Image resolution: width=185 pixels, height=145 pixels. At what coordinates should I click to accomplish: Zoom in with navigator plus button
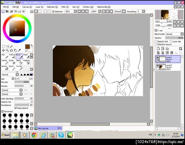click(x=179, y=22)
